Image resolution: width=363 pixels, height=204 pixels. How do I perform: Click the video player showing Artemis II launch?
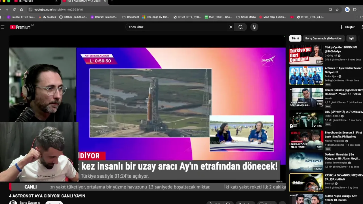click(x=147, y=113)
